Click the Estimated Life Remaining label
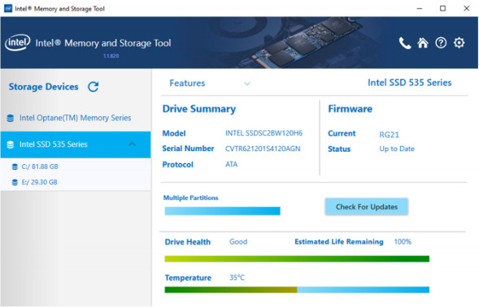This screenshot has width=479, height=307. point(339,242)
